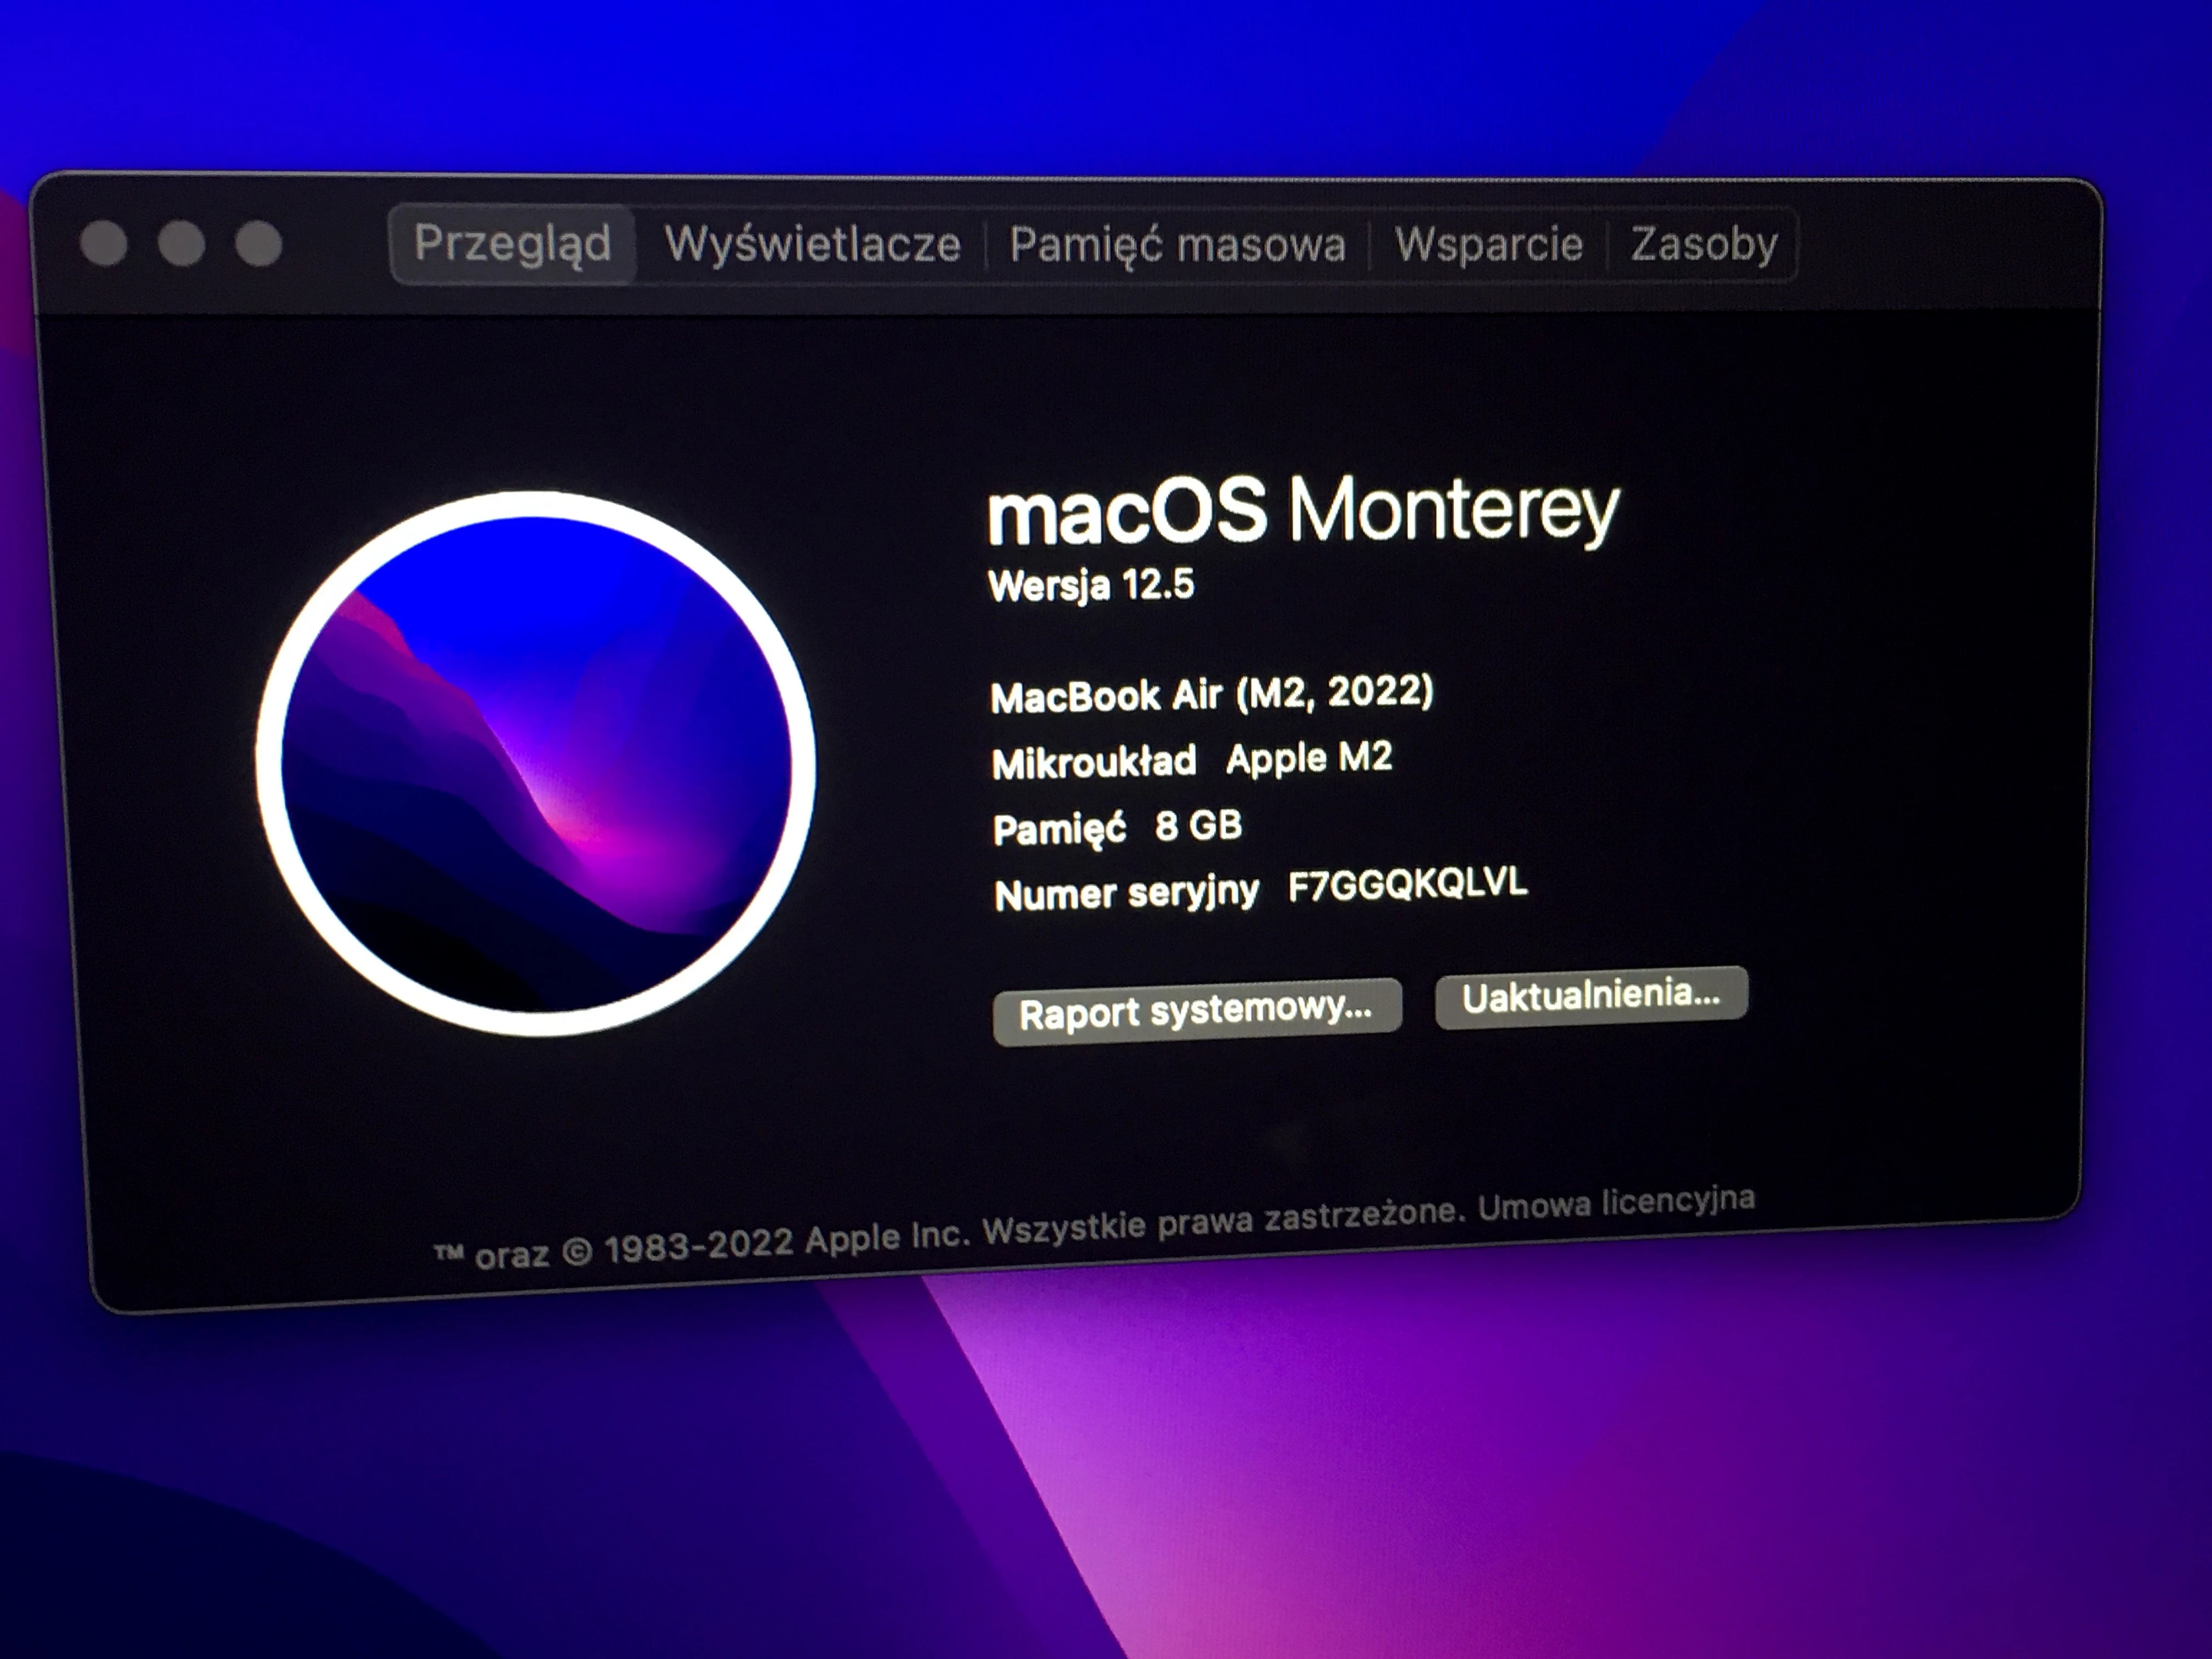Image resolution: width=2212 pixels, height=1659 pixels.
Task: Click the window zoom button
Action: (x=259, y=243)
